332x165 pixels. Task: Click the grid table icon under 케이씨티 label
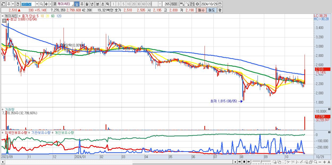pos(4,20)
